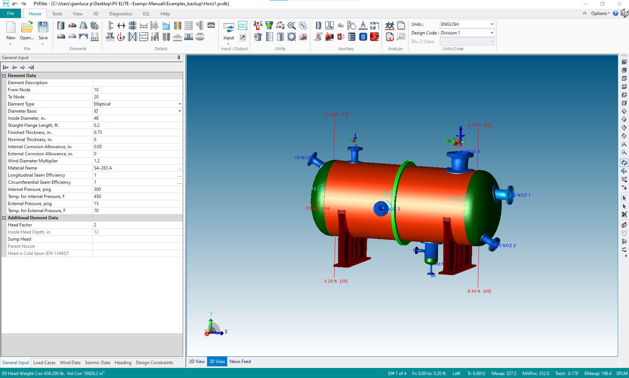Go to the last element arrow
629x378 pixels.
click(31, 67)
